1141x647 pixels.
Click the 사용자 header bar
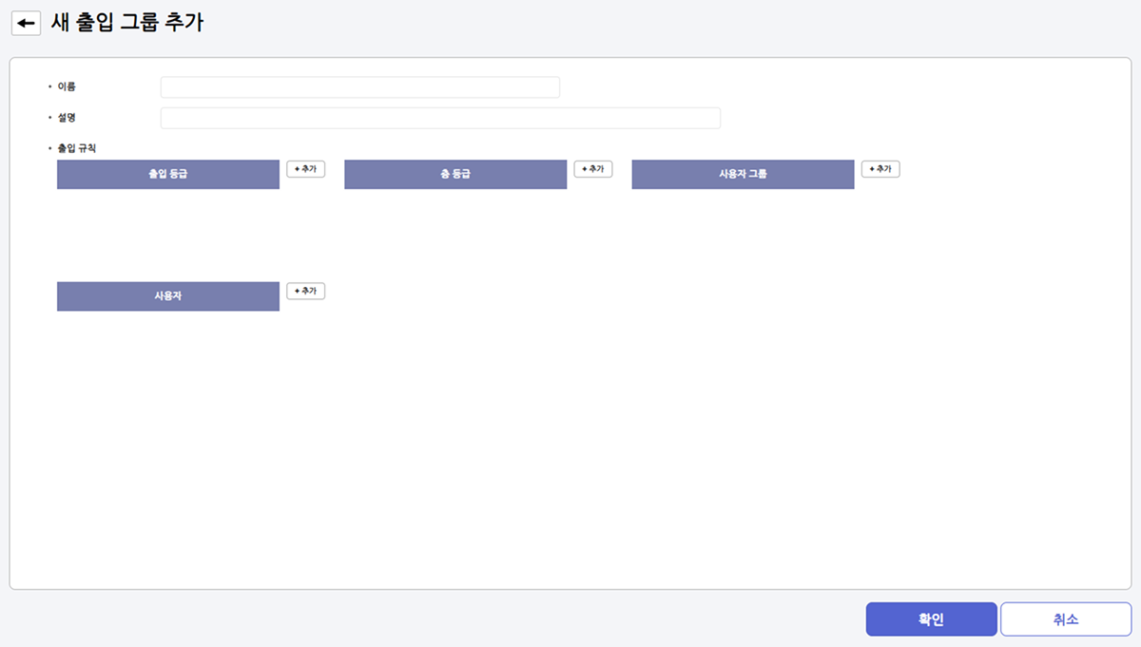pos(168,296)
